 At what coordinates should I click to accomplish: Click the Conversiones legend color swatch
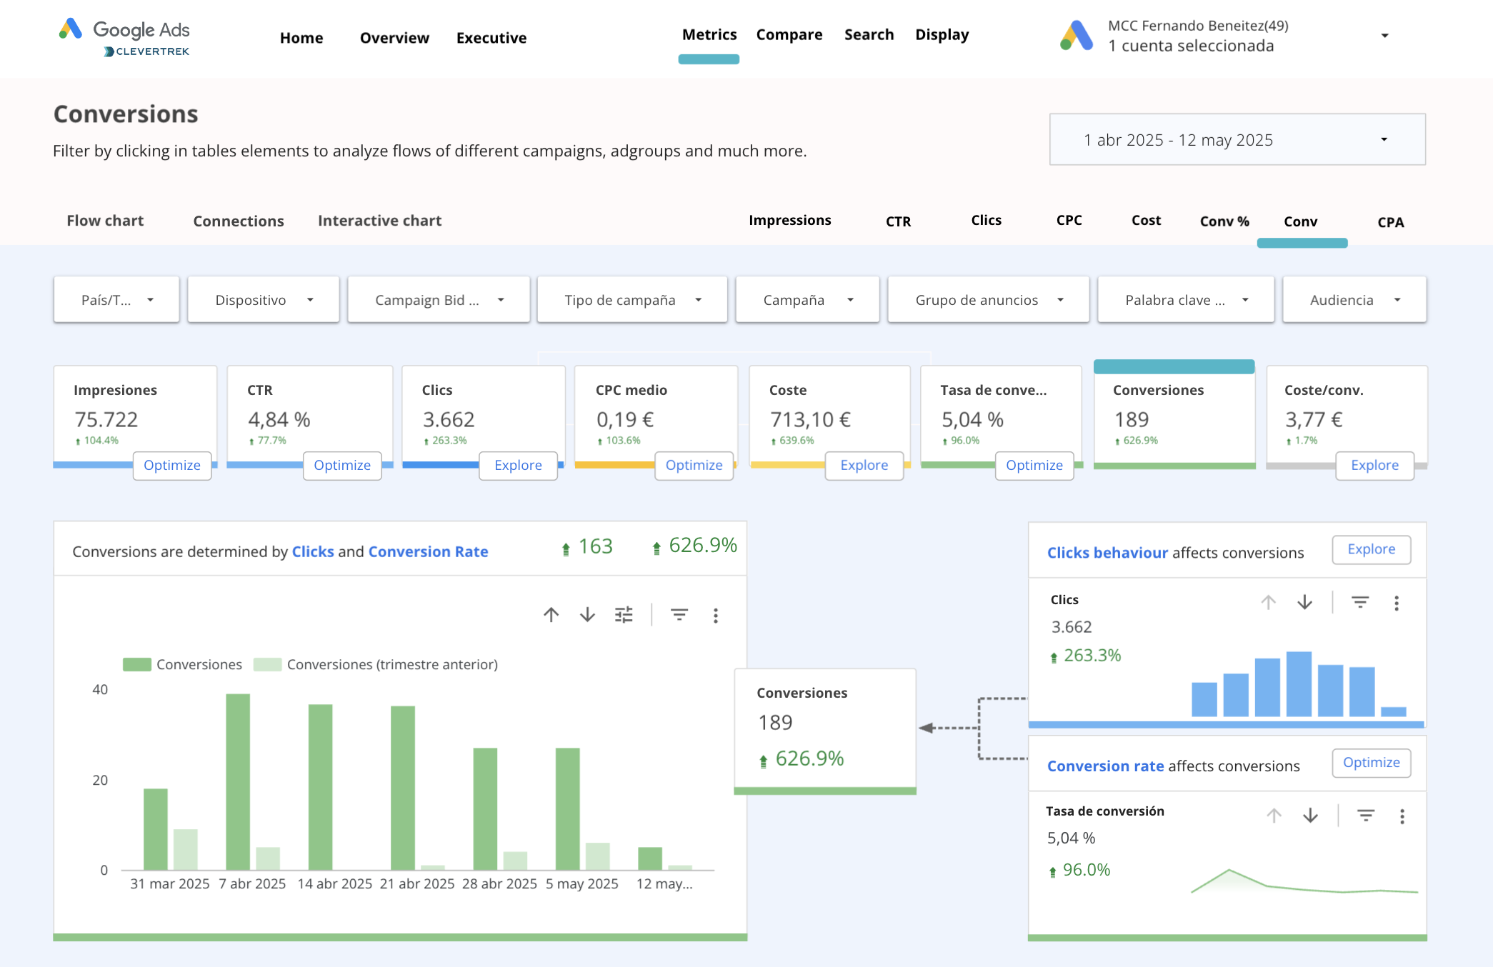coord(136,664)
